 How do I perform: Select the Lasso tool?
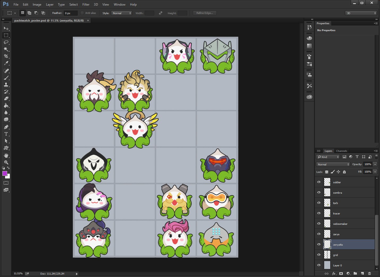pyautogui.click(x=6, y=42)
